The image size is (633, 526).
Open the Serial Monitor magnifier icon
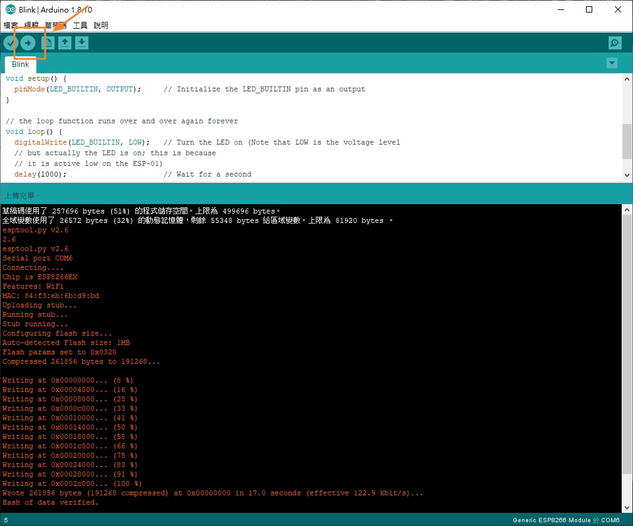point(615,43)
